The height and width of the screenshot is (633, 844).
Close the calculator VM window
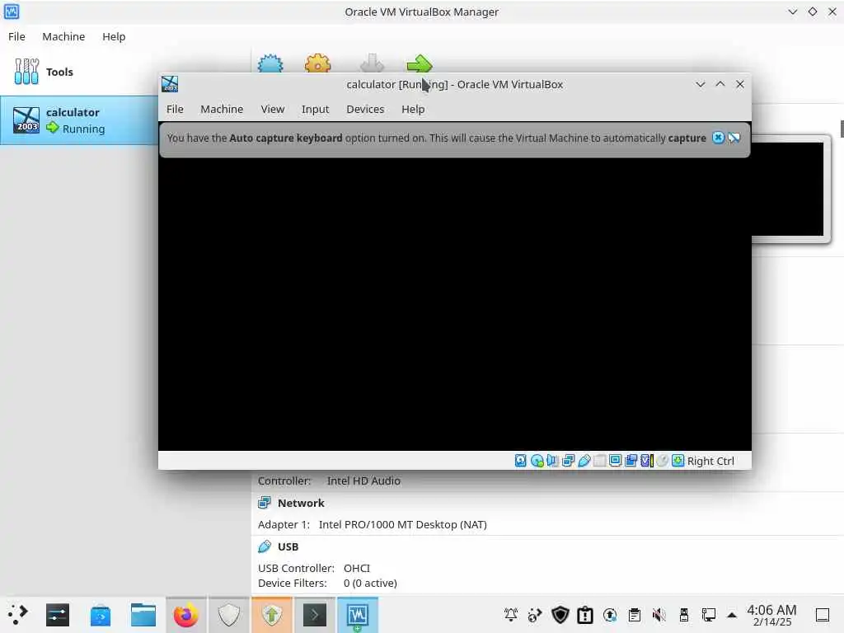coord(740,85)
